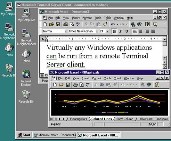Run spelling check in Word toolbar
171x141 pixels.
78,24
